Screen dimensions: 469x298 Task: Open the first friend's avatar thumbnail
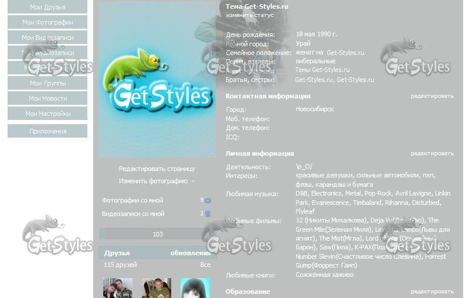coord(117,288)
